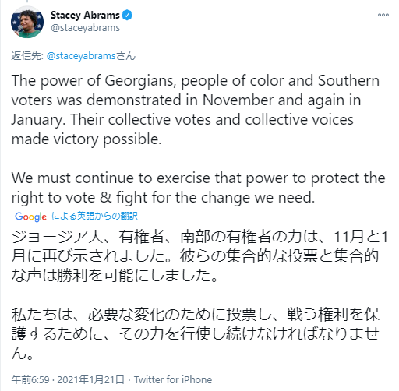Click the 返信先 label
Screen dimensions: 399x391
(x=27, y=56)
